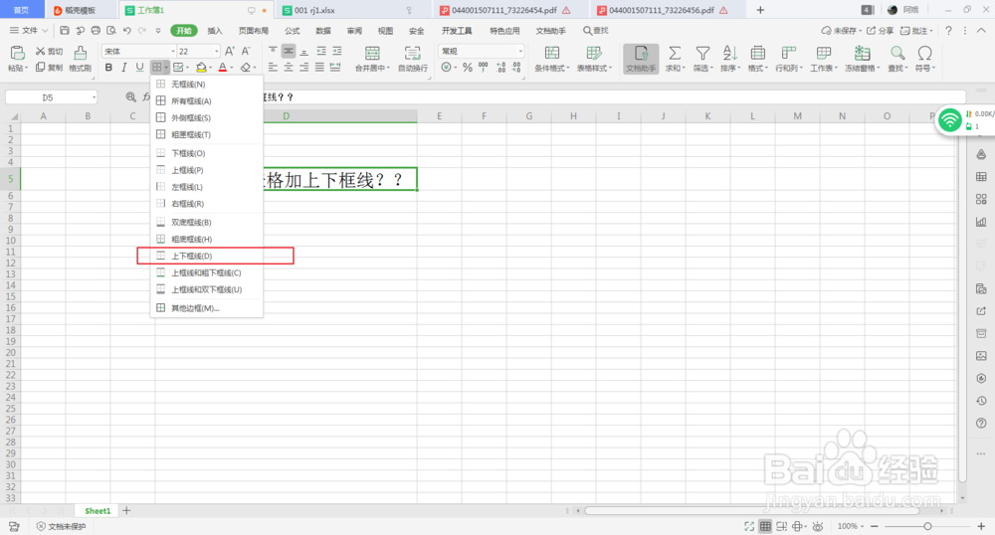Viewport: 995px width, 535px height.
Task: Click the percent style icon
Action: pyautogui.click(x=468, y=68)
